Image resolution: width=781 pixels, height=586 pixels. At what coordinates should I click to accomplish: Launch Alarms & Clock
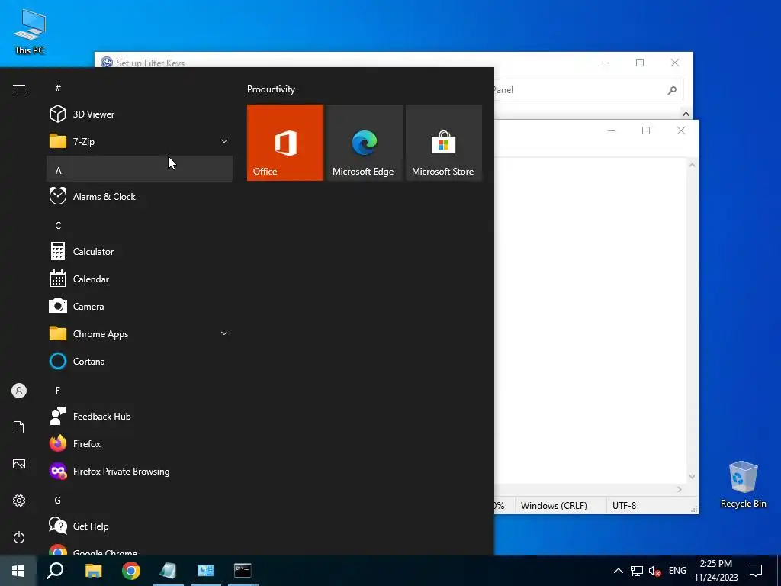(x=140, y=196)
